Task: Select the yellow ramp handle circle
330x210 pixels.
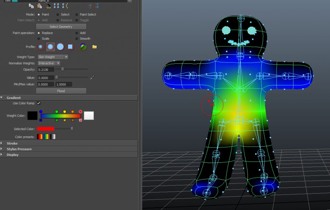Action: pyautogui.click(x=64, y=111)
